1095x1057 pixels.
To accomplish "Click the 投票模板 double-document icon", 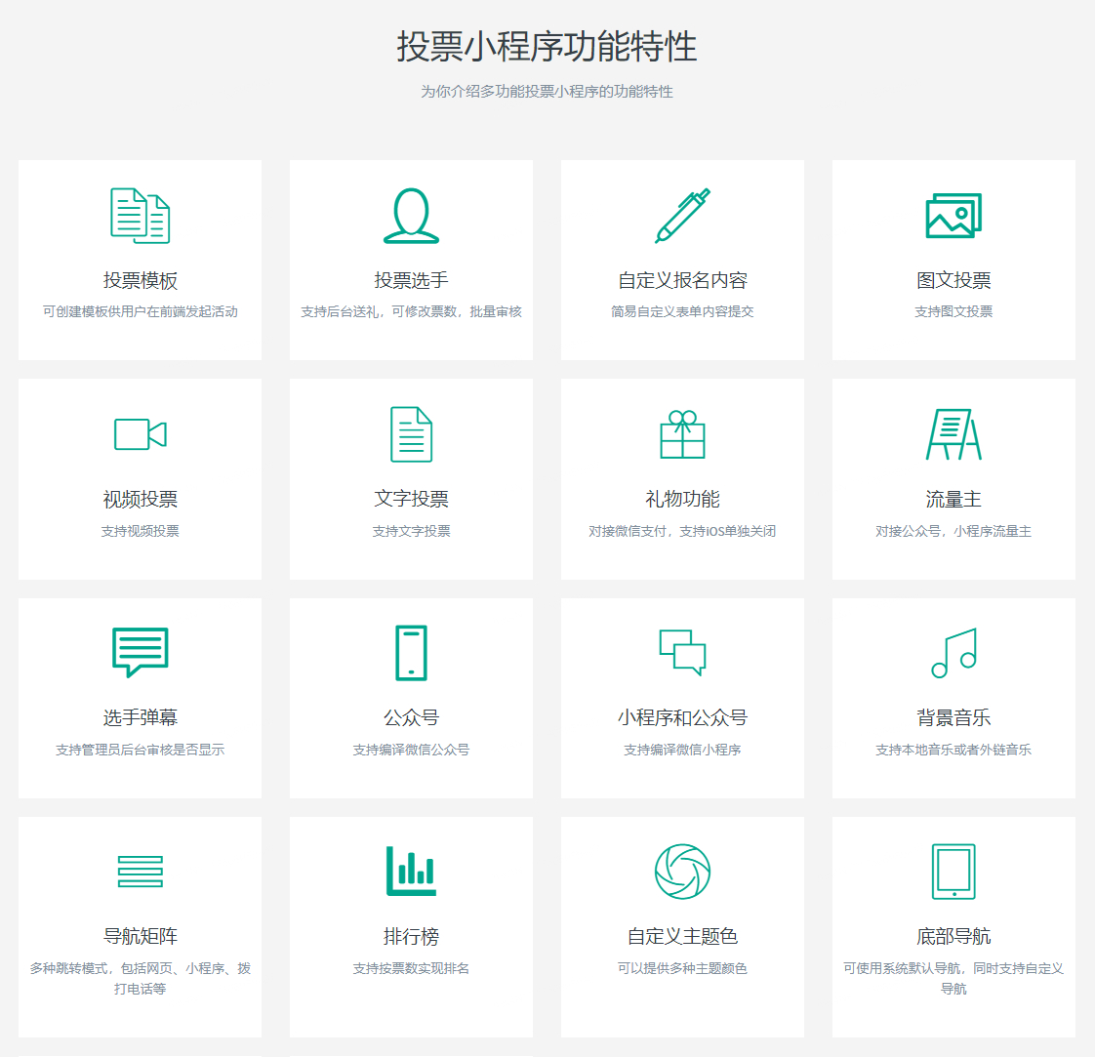I will click(140, 216).
